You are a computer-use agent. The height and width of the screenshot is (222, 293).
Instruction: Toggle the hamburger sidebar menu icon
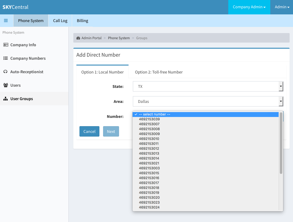click(x=6, y=21)
